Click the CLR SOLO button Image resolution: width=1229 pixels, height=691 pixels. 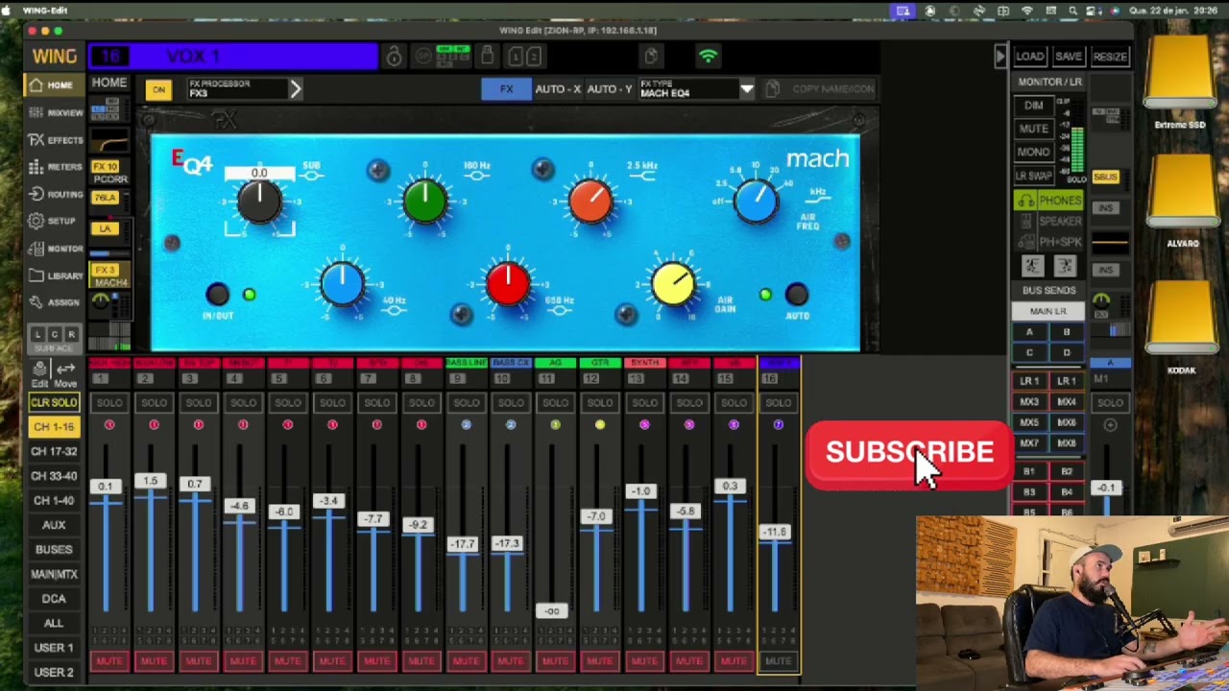[54, 402]
